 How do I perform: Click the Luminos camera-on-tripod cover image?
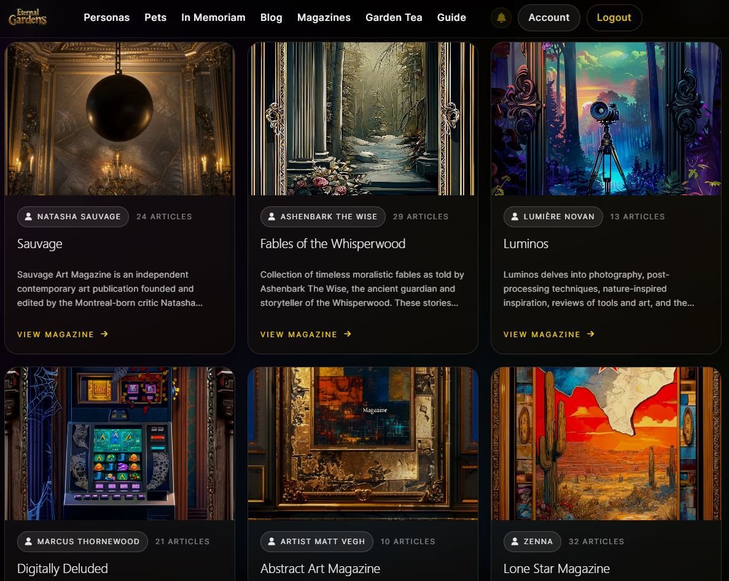pyautogui.click(x=606, y=119)
